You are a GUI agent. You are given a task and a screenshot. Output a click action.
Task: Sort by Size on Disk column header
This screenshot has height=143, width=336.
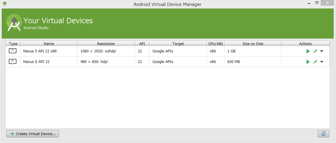click(x=253, y=44)
